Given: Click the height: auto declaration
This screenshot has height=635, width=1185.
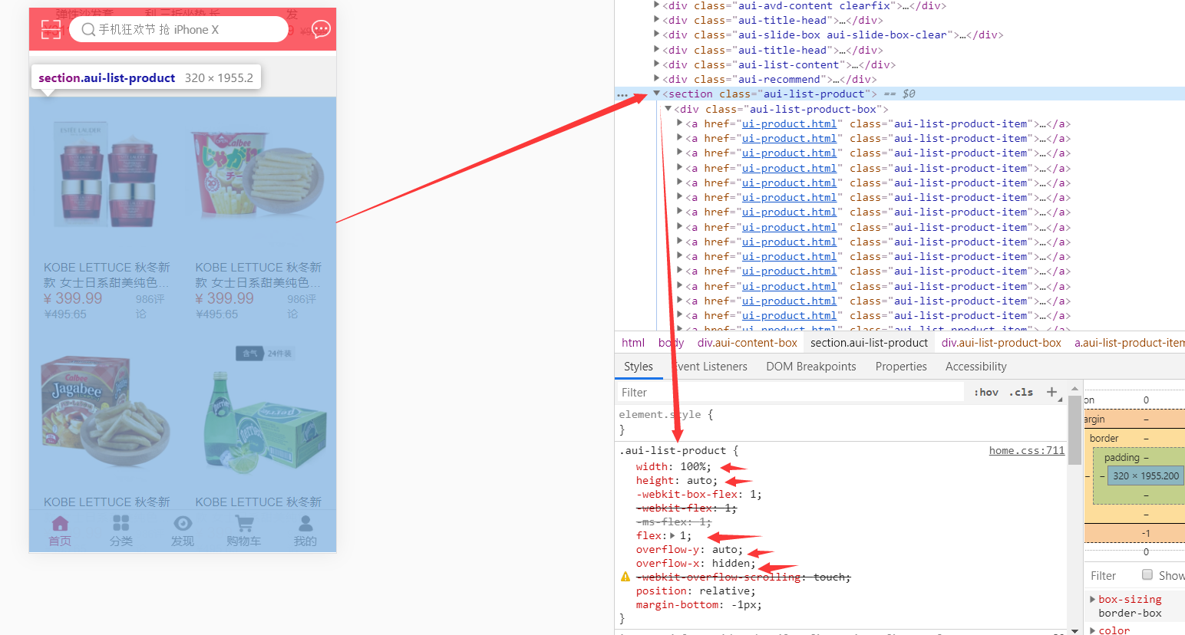Looking at the screenshot, I should (676, 480).
